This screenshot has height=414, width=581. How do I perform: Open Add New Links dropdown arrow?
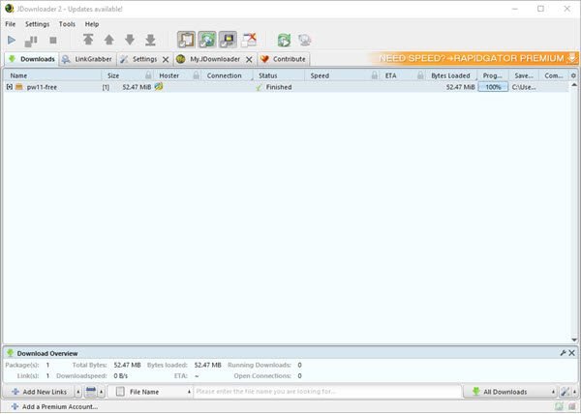78,392
